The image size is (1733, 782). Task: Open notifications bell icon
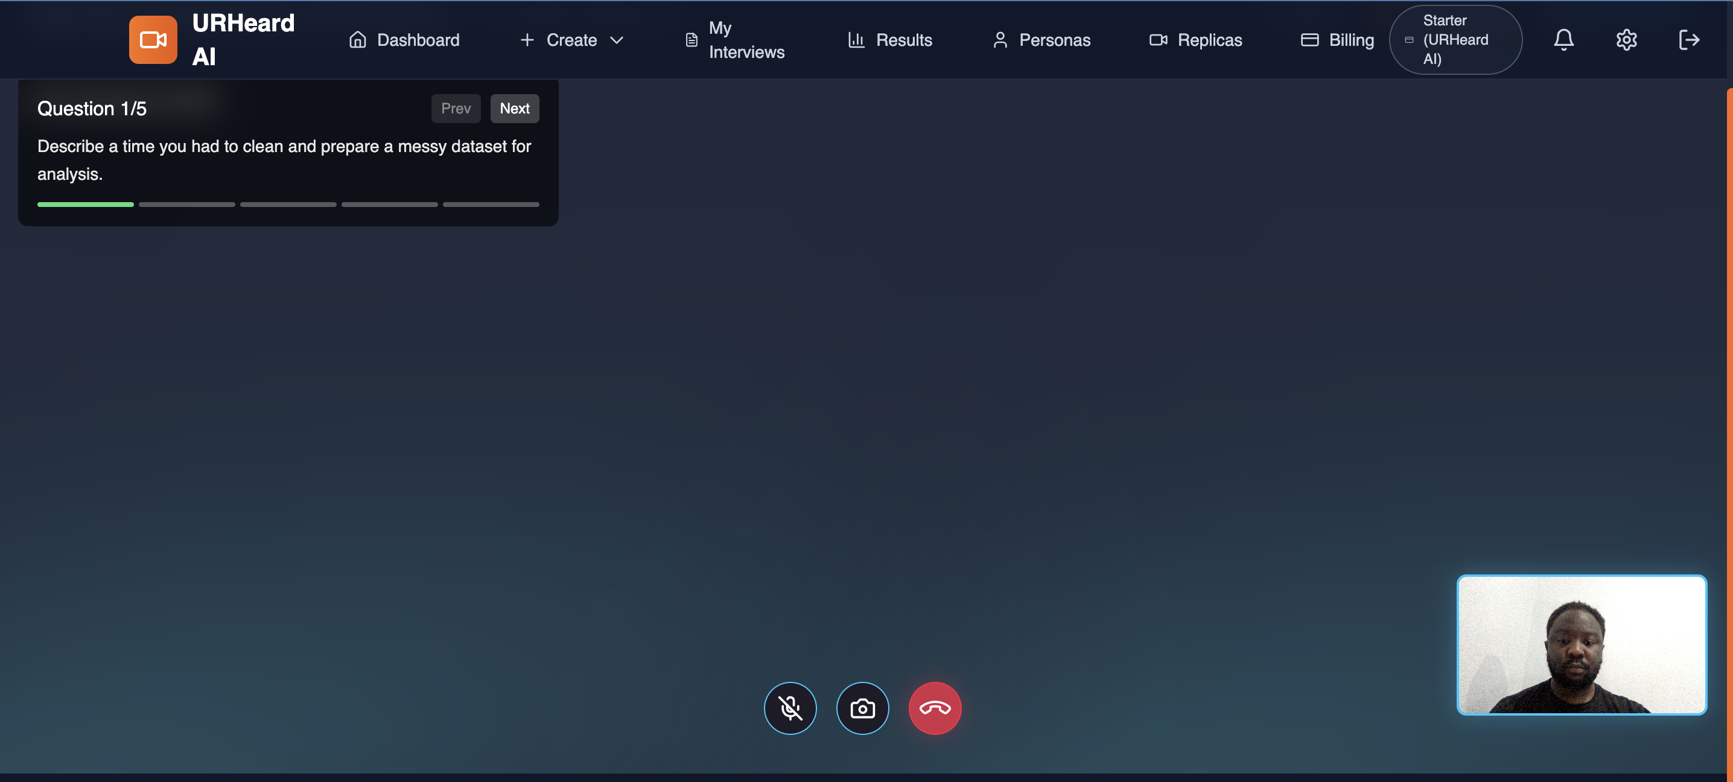(1563, 40)
